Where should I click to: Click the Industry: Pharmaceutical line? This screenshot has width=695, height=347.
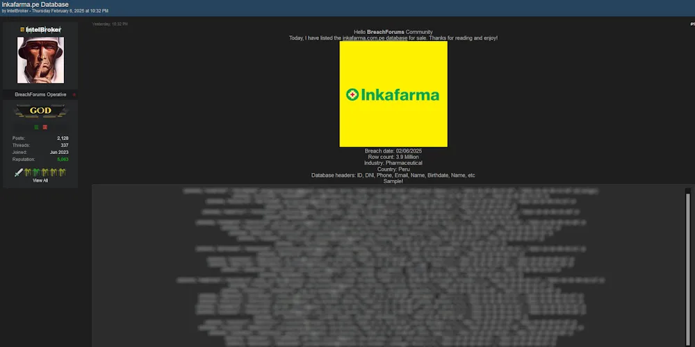pos(393,163)
